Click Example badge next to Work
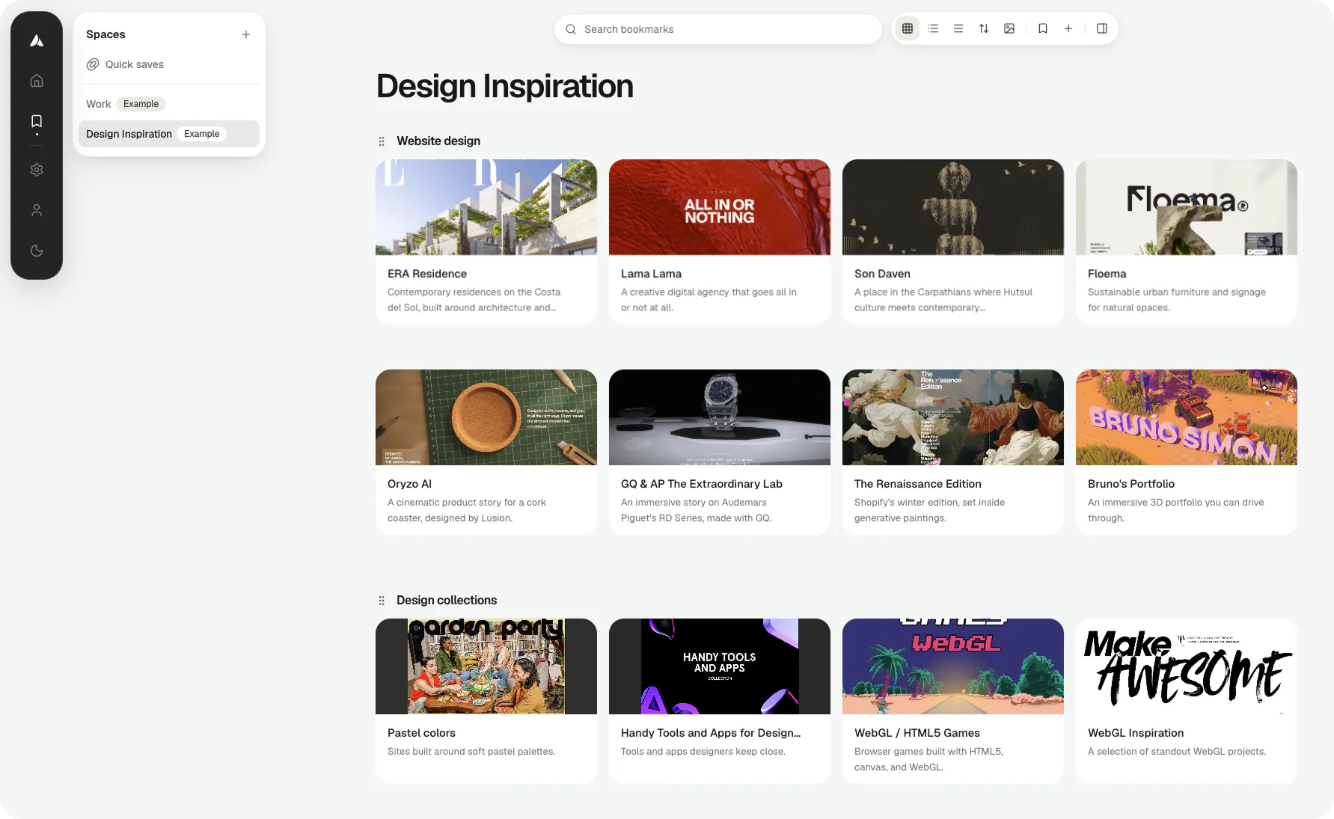 (x=141, y=104)
